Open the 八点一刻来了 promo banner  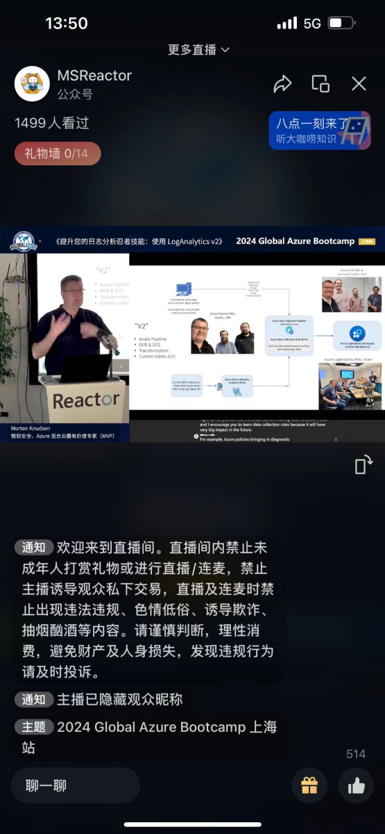[320, 131]
